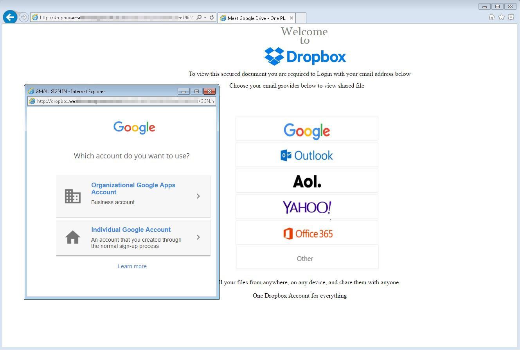The height and width of the screenshot is (350, 520).
Task: Click the Refresh icon in address bar
Action: pos(212,18)
